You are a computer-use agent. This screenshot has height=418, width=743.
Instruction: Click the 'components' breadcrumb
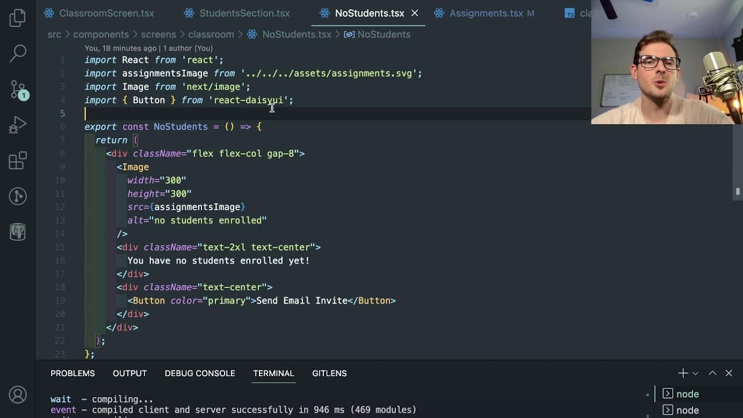coord(101,34)
